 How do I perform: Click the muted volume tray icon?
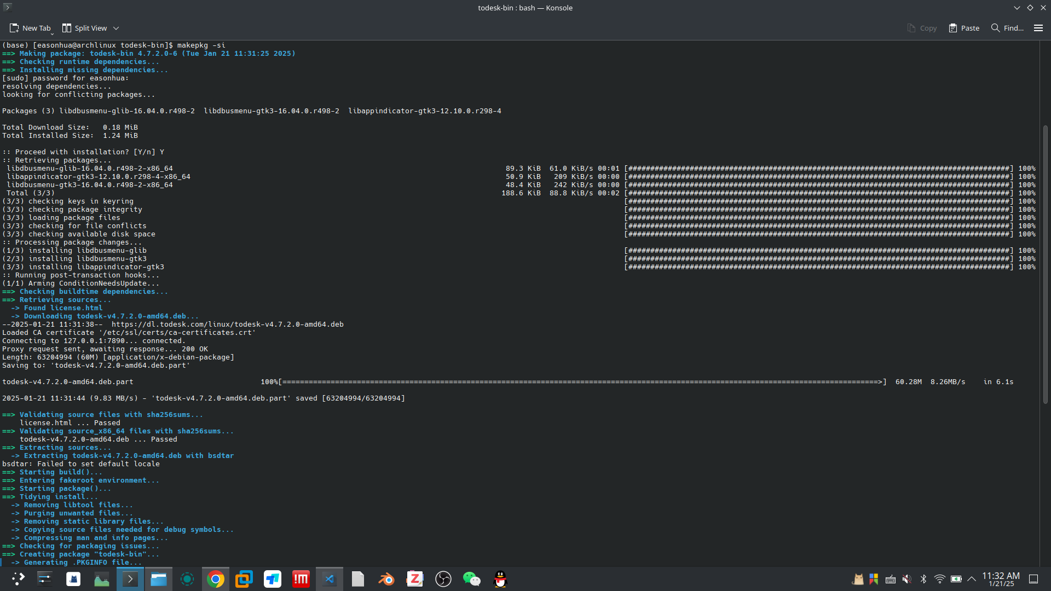907,579
